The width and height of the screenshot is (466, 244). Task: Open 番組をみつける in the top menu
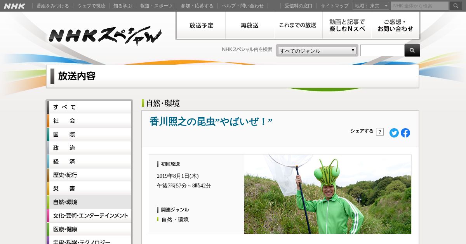(53, 6)
